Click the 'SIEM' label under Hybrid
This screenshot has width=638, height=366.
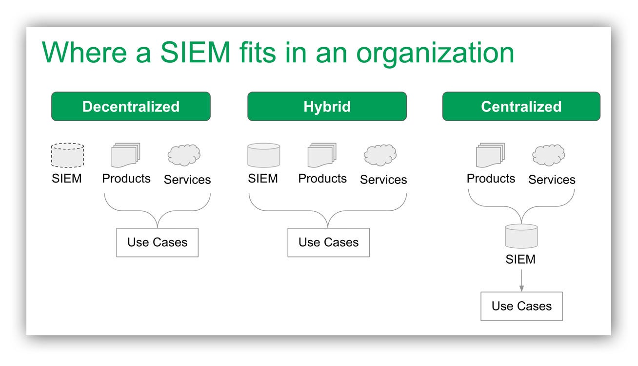pos(263,179)
